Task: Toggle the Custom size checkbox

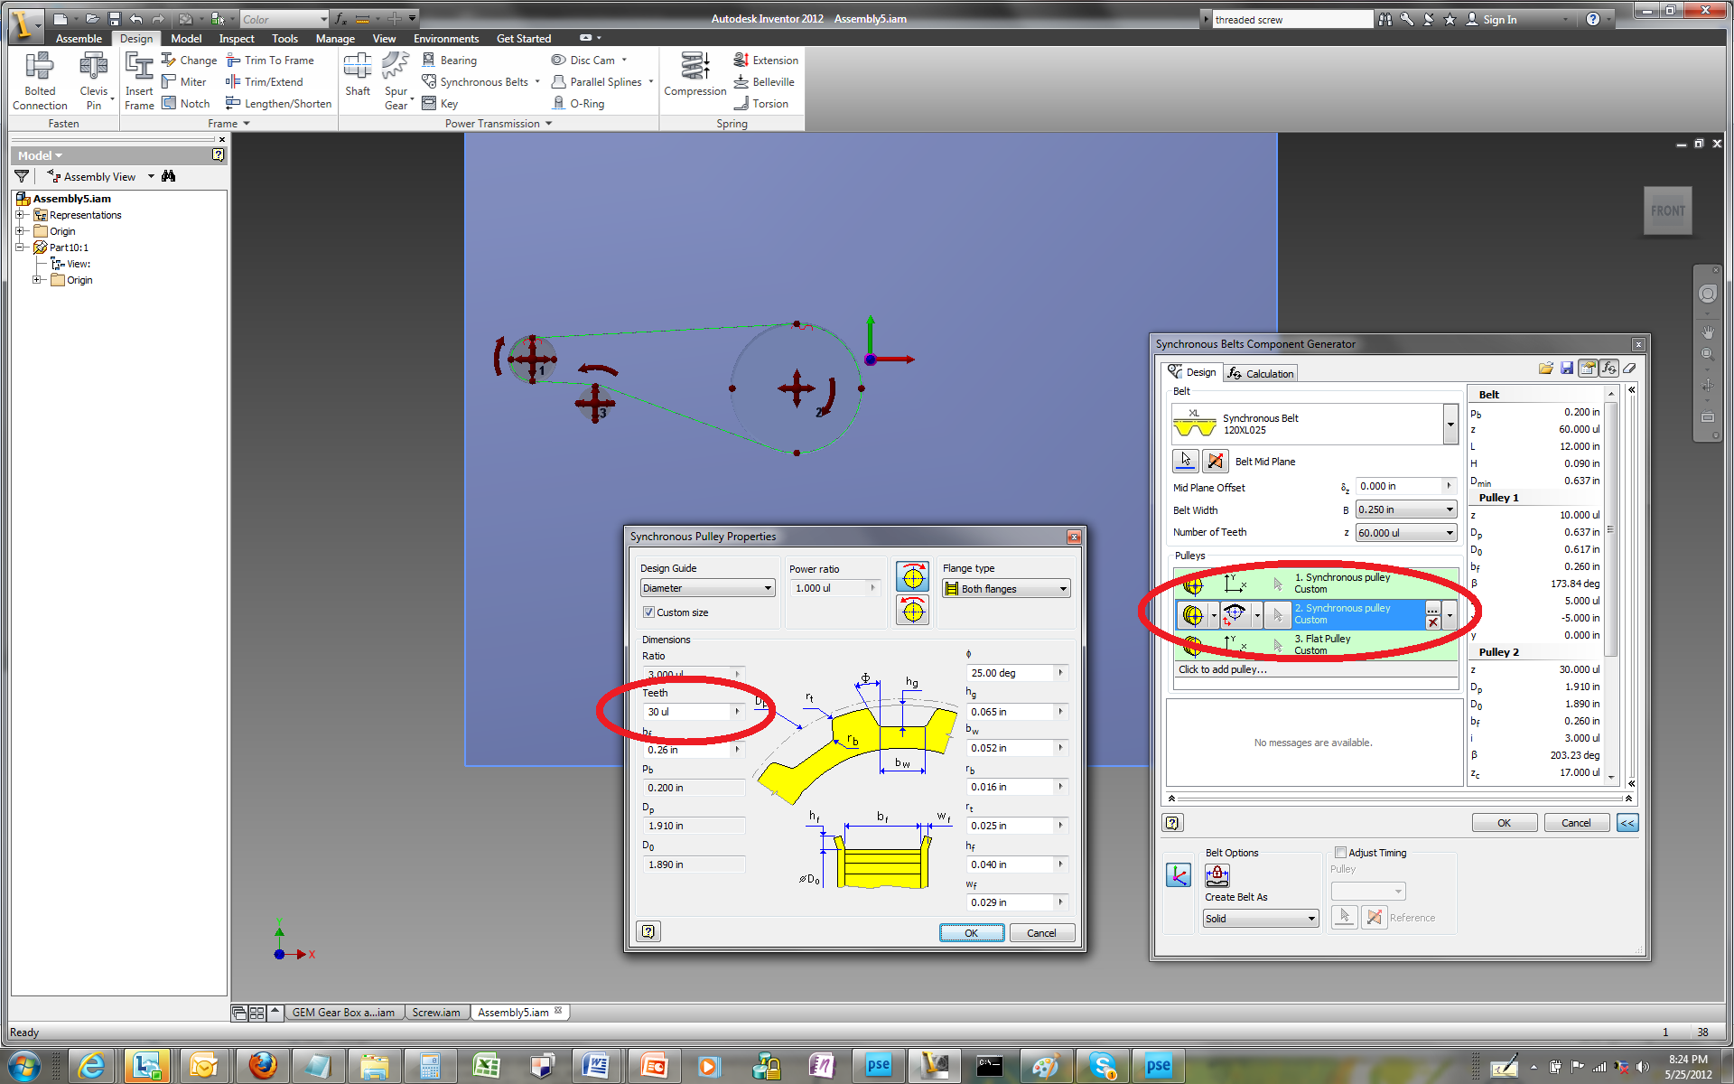Action: [648, 612]
